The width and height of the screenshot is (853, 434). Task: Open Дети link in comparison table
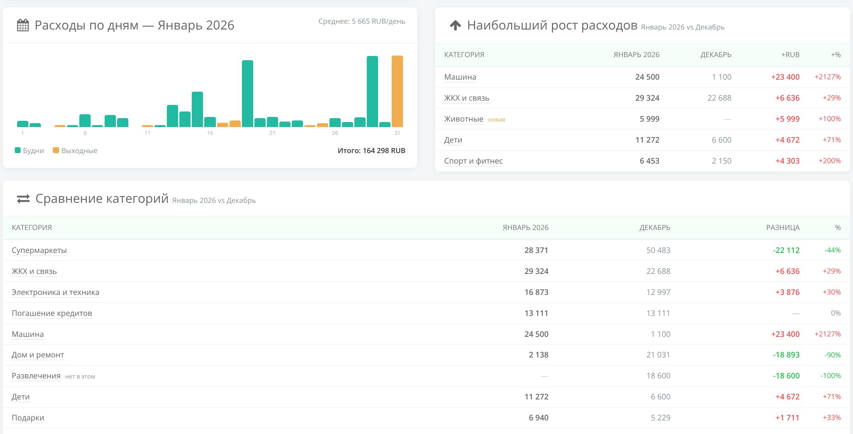(x=21, y=397)
